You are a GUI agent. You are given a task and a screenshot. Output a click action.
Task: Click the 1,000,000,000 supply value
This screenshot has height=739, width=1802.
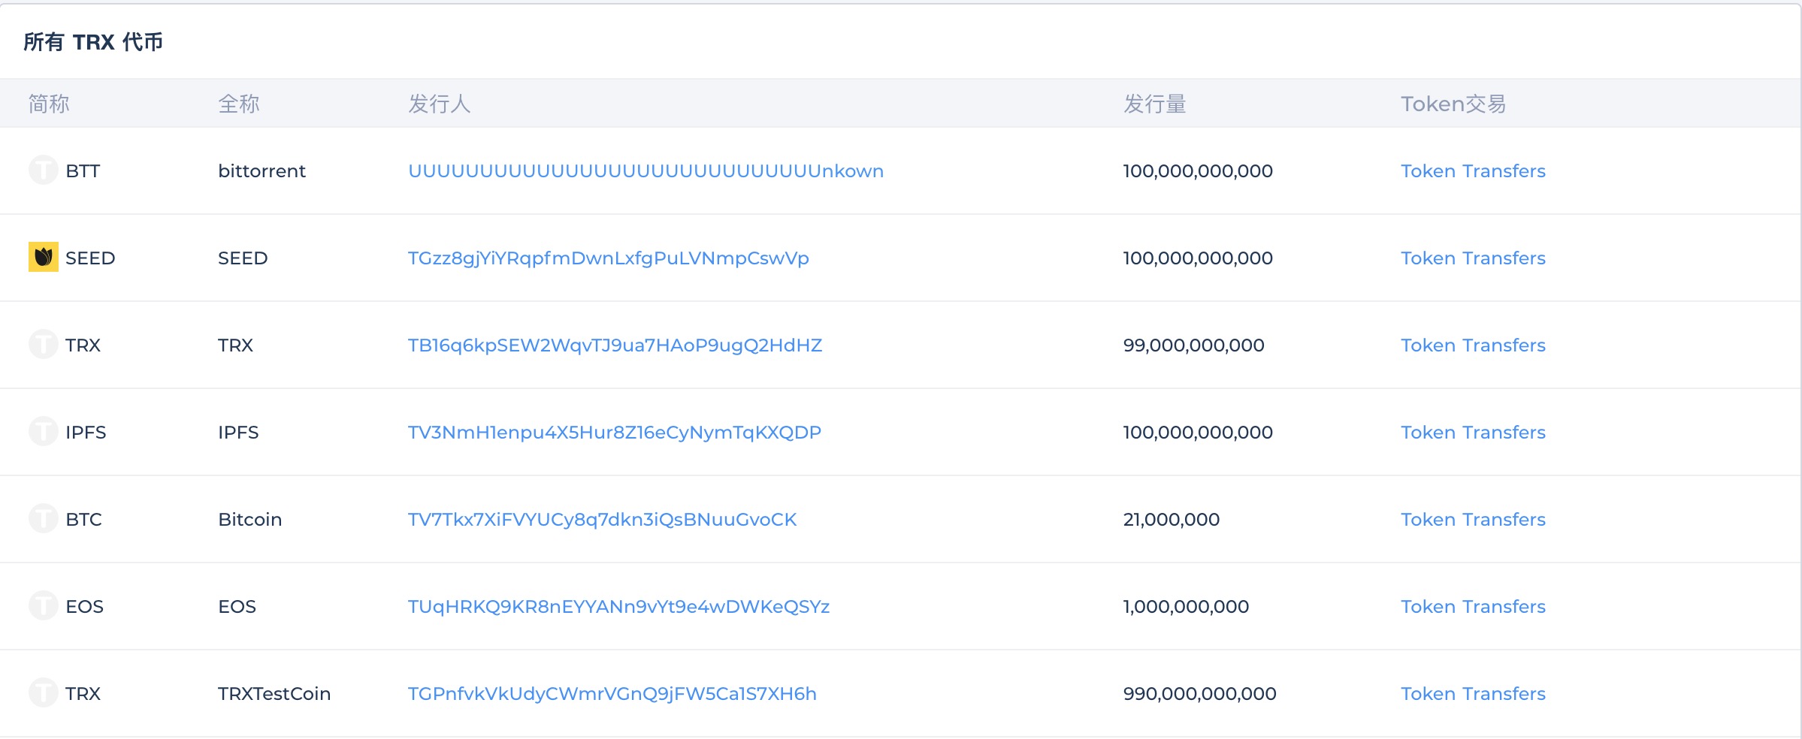tap(1186, 607)
